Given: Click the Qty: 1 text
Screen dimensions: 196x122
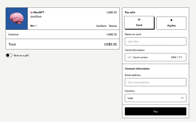Looking at the screenshot, I should coord(33,26).
